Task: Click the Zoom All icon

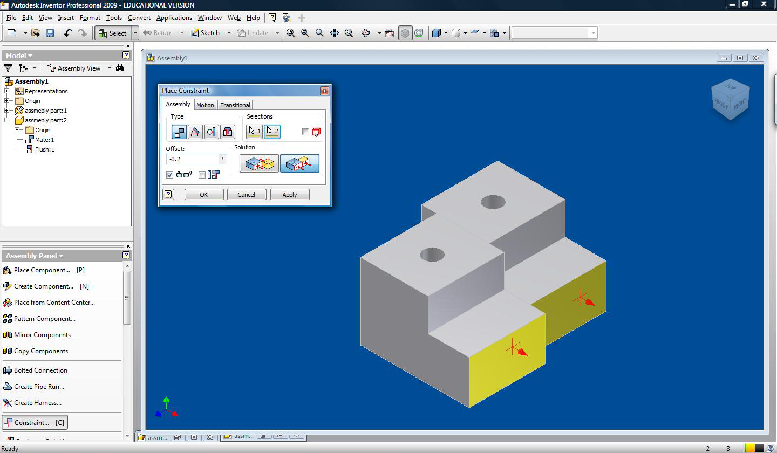Action: (x=291, y=33)
